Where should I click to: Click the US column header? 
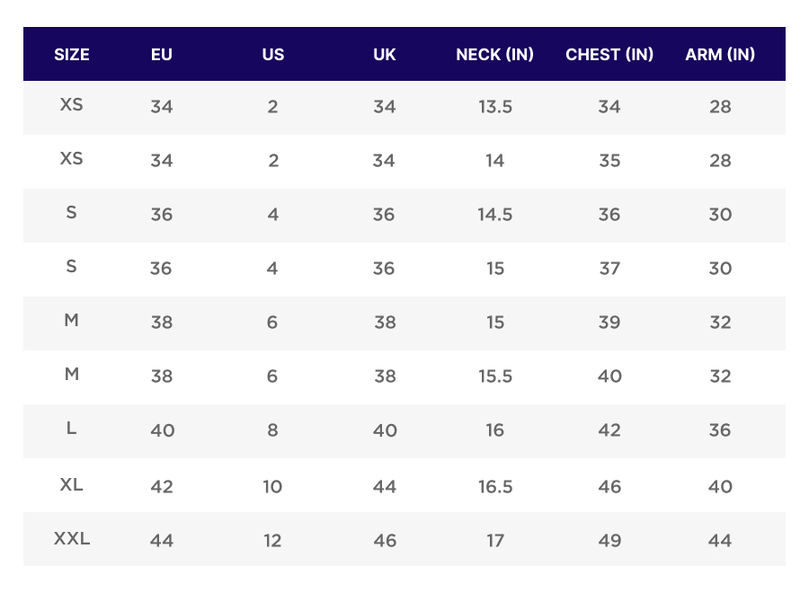pos(273,54)
